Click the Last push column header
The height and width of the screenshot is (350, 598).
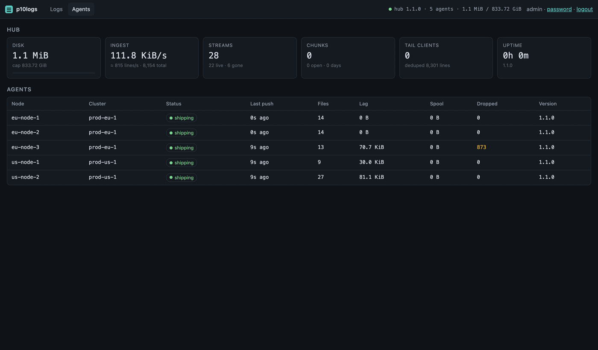262,104
